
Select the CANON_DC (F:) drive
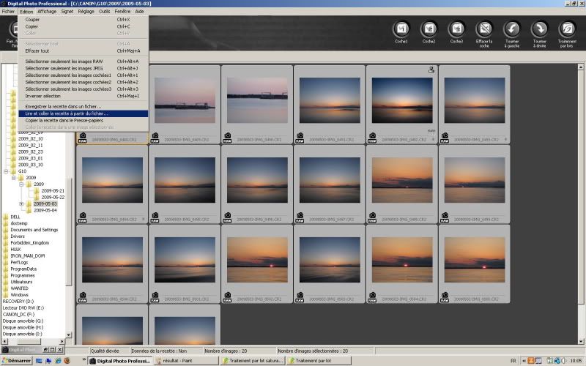tap(19, 315)
